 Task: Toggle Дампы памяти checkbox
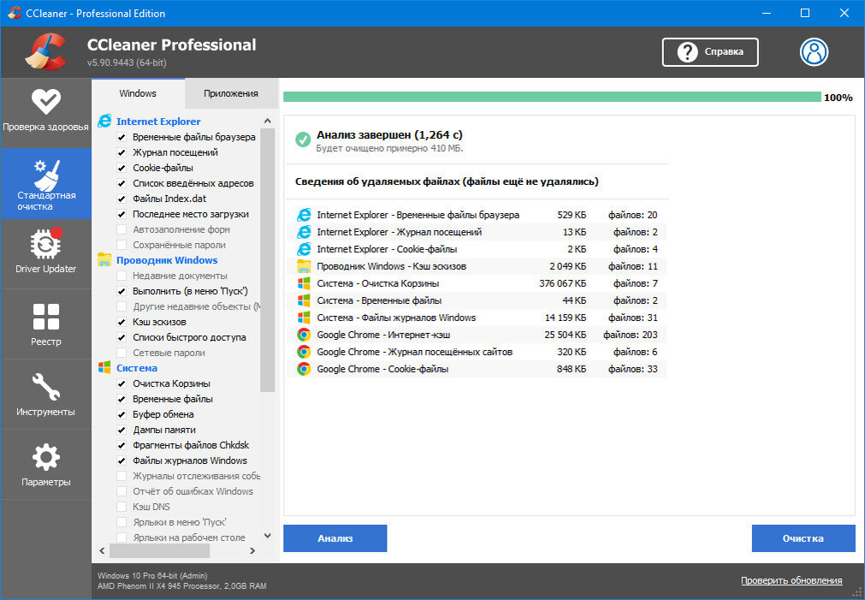pyautogui.click(x=121, y=430)
